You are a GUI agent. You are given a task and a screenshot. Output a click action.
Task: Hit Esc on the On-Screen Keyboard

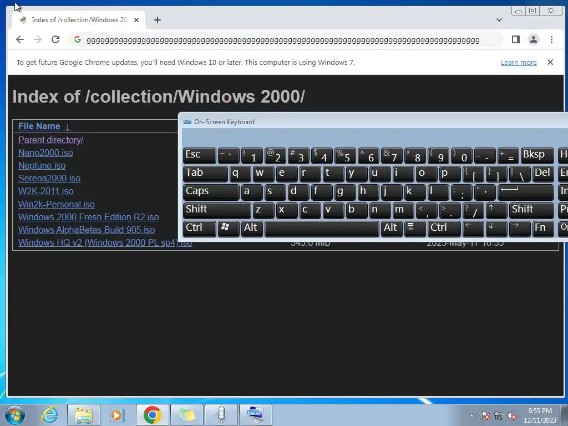click(x=200, y=155)
